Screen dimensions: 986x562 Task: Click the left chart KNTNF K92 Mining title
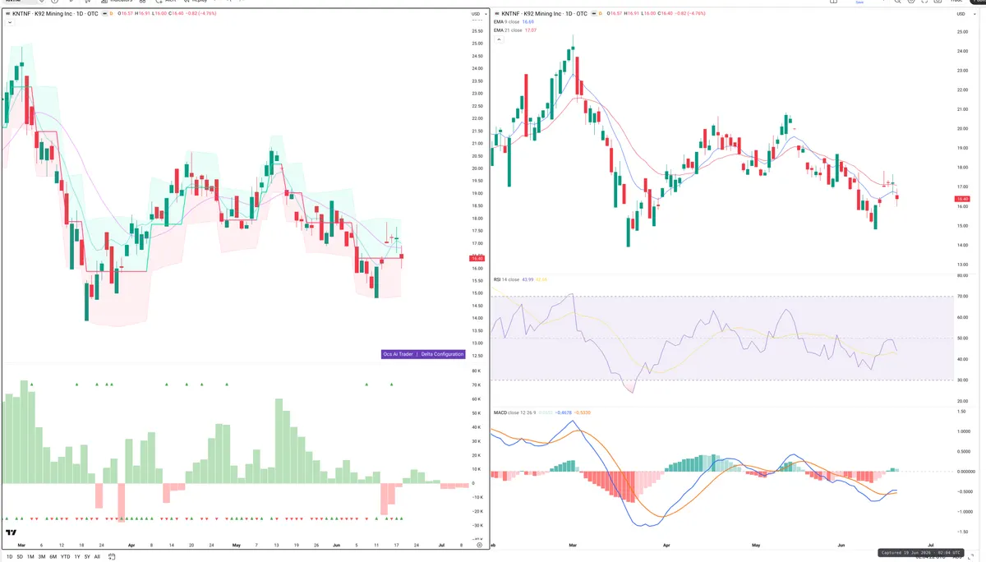(x=56, y=14)
